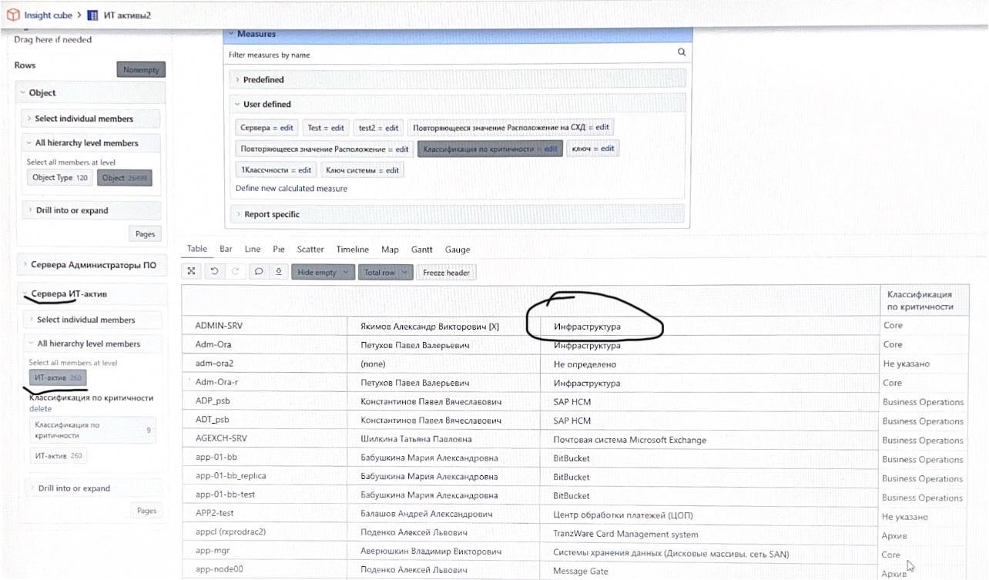This screenshot has height=580, width=989.
Task: Click the Define new calculated measure link
Action: [x=291, y=189]
